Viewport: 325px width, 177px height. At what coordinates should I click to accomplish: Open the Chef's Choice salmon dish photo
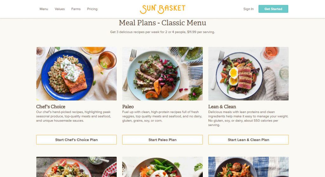76,73
